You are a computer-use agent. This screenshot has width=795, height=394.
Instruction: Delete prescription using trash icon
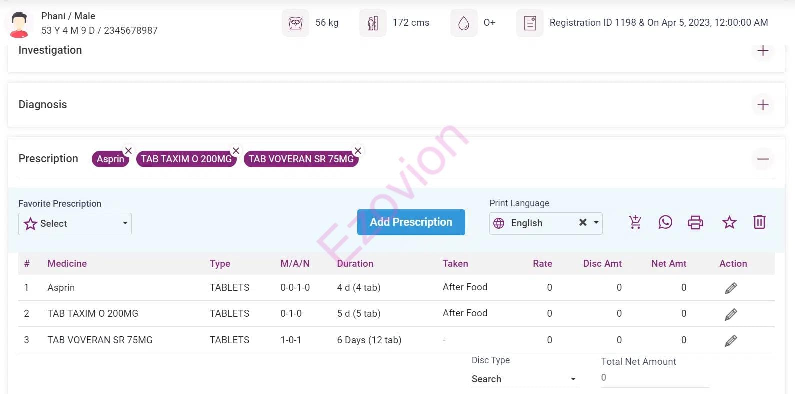759,222
